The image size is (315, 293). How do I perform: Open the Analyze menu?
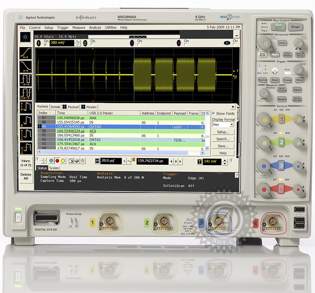95,28
